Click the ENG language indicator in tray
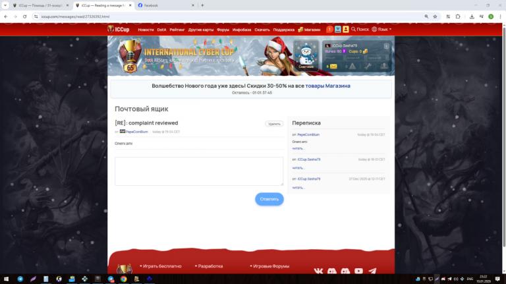Image resolution: width=506 pixels, height=284 pixels. [470, 279]
